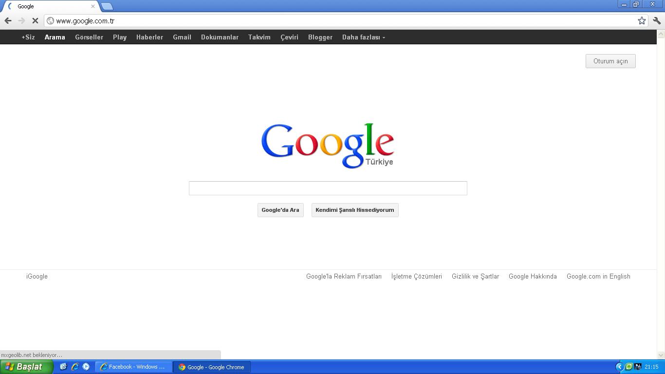This screenshot has width=665, height=374.
Task: Open the Google Hakkında link
Action: point(533,276)
